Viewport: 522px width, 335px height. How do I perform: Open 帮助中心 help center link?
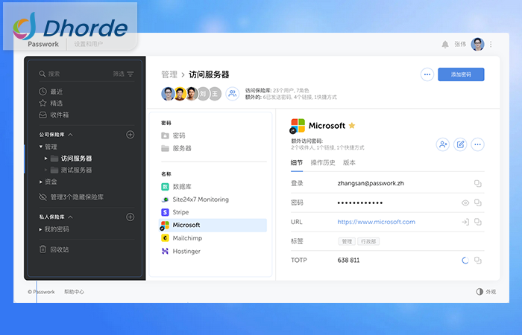pyautogui.click(x=75, y=292)
